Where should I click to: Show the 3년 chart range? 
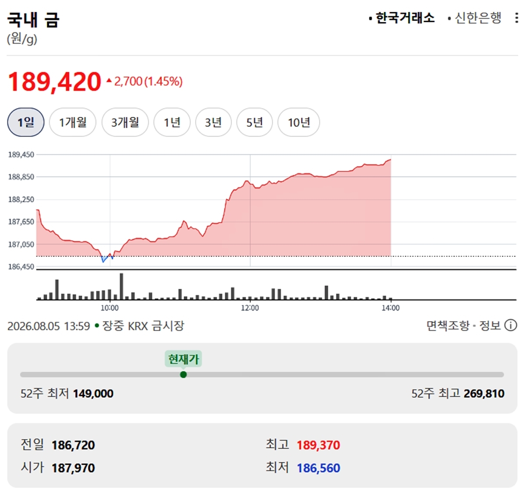click(x=213, y=122)
